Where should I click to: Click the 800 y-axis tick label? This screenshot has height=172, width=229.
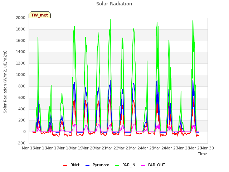(22, 86)
